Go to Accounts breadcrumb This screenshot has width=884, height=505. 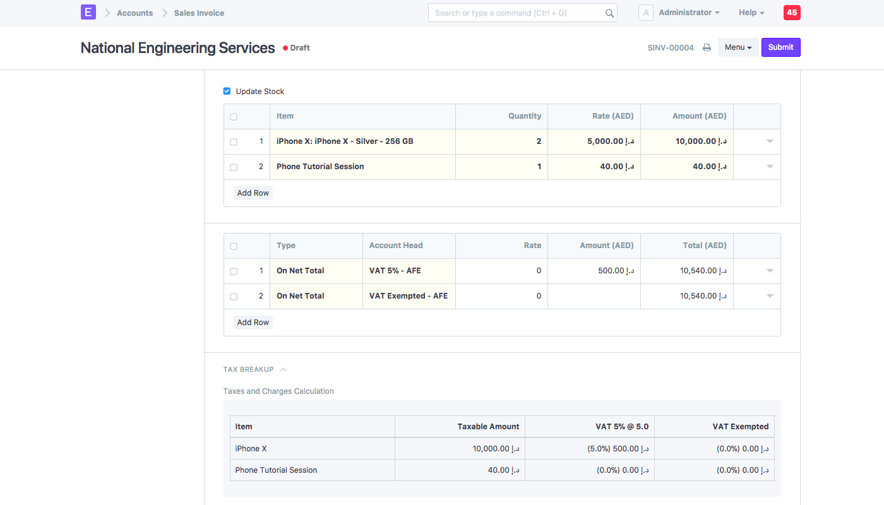(134, 13)
